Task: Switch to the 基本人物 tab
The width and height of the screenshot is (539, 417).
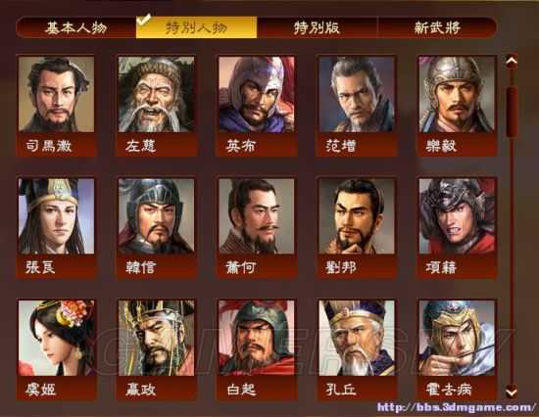Action: click(76, 27)
